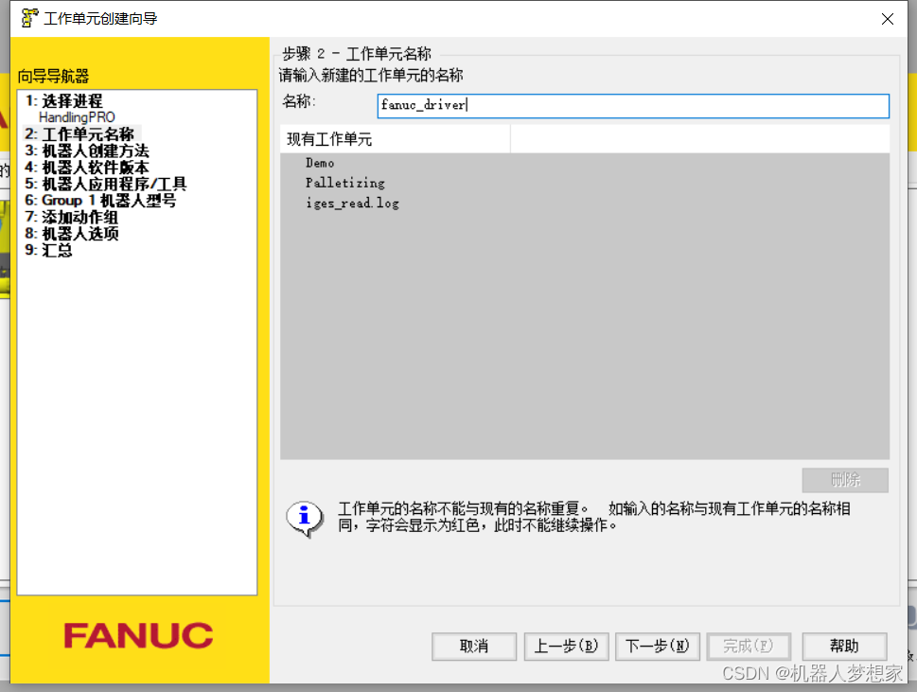The width and height of the screenshot is (917, 692).
Task: Click the 删除 button
Action: 845,480
